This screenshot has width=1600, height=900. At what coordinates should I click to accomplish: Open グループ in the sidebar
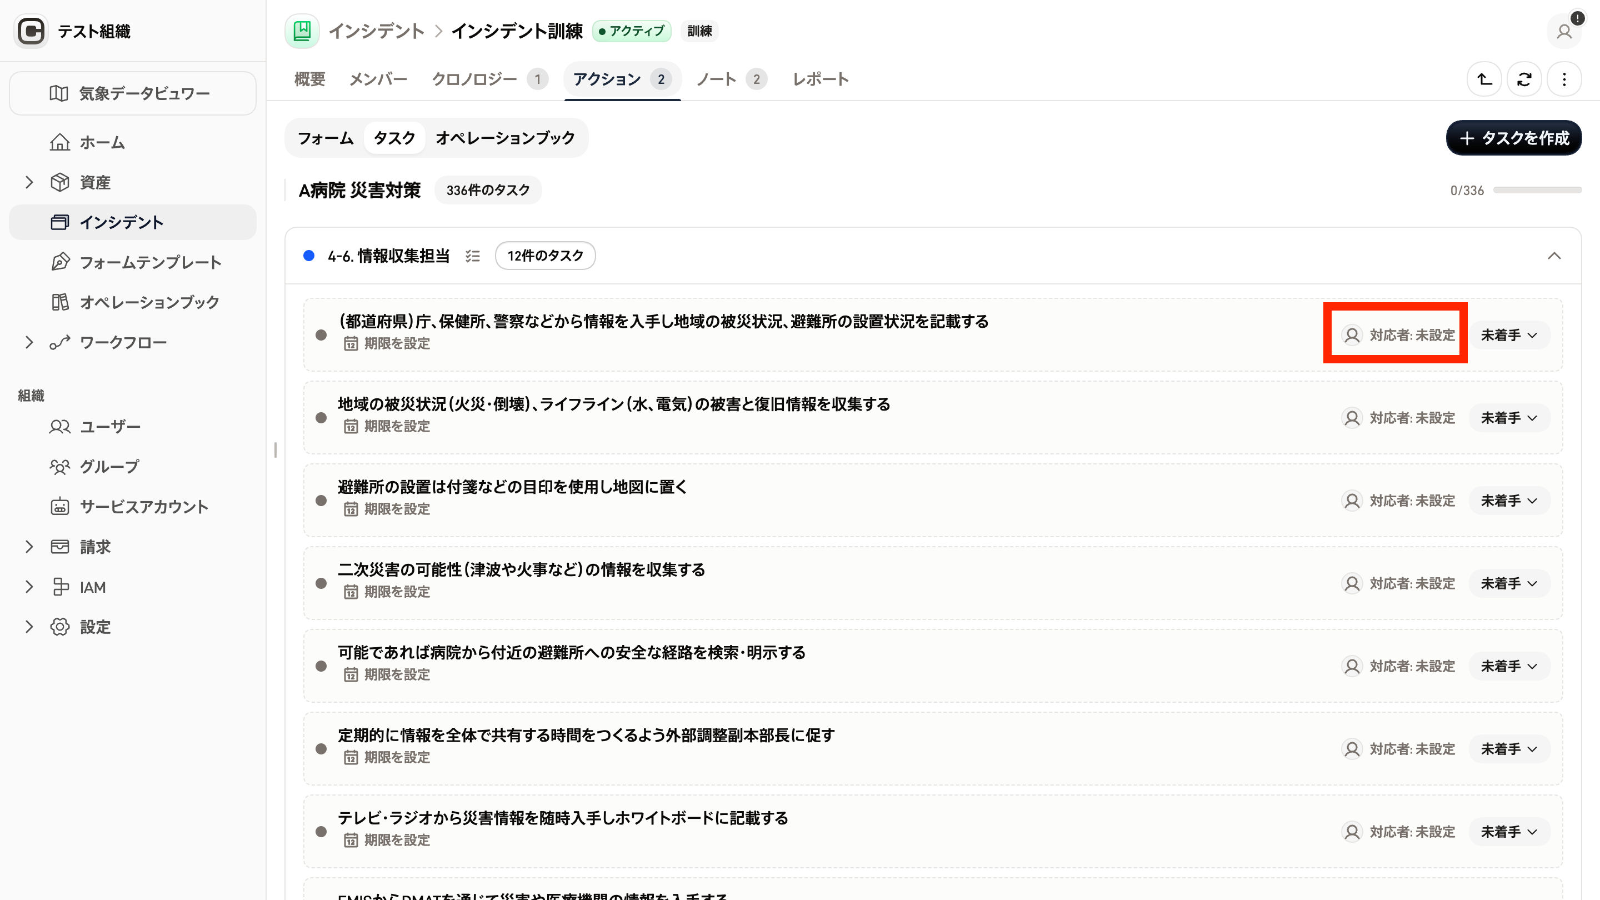(132, 467)
